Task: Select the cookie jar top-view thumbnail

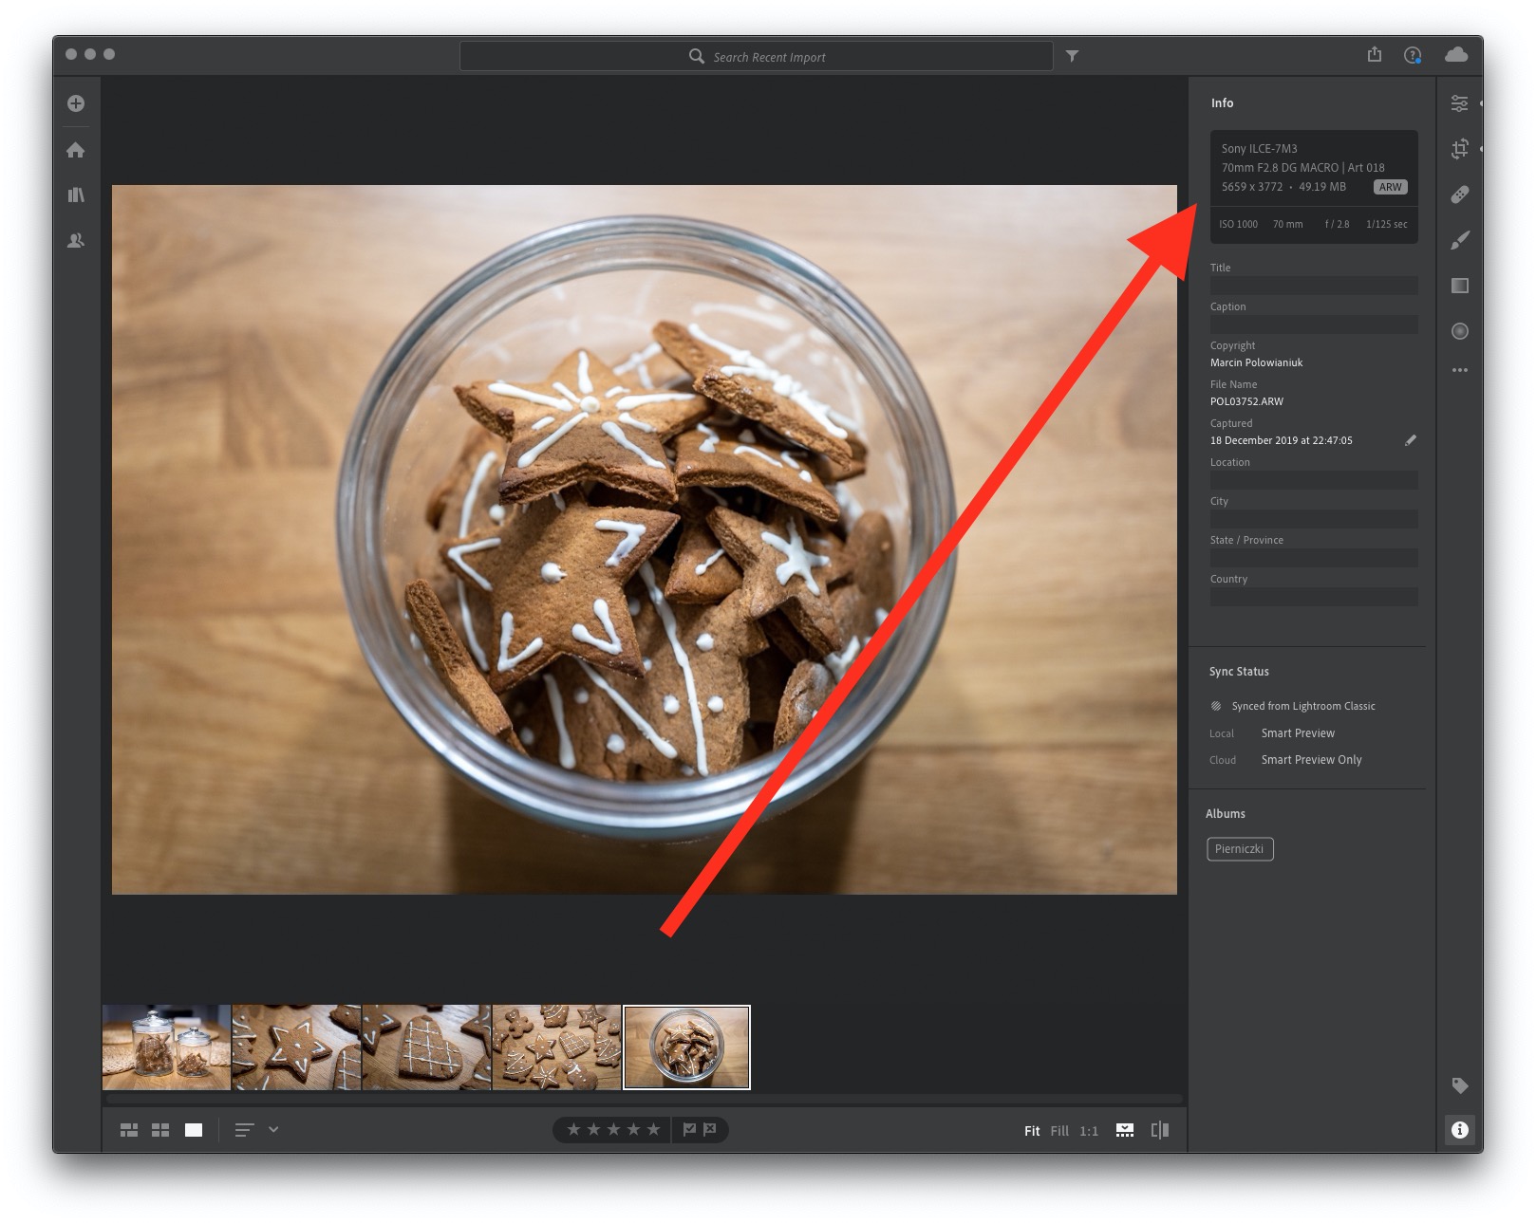Action: (x=686, y=1047)
